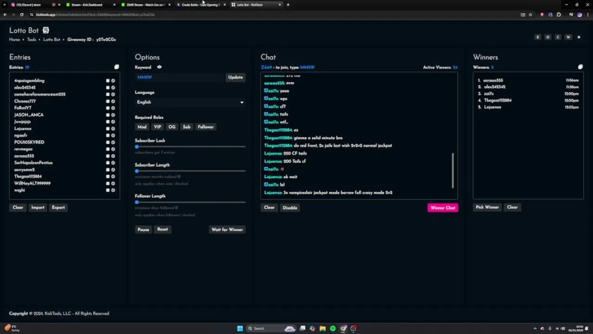Remove entry Thegoat112884 using its circle icon
Screen dimensions: 593x334
point(113,176)
